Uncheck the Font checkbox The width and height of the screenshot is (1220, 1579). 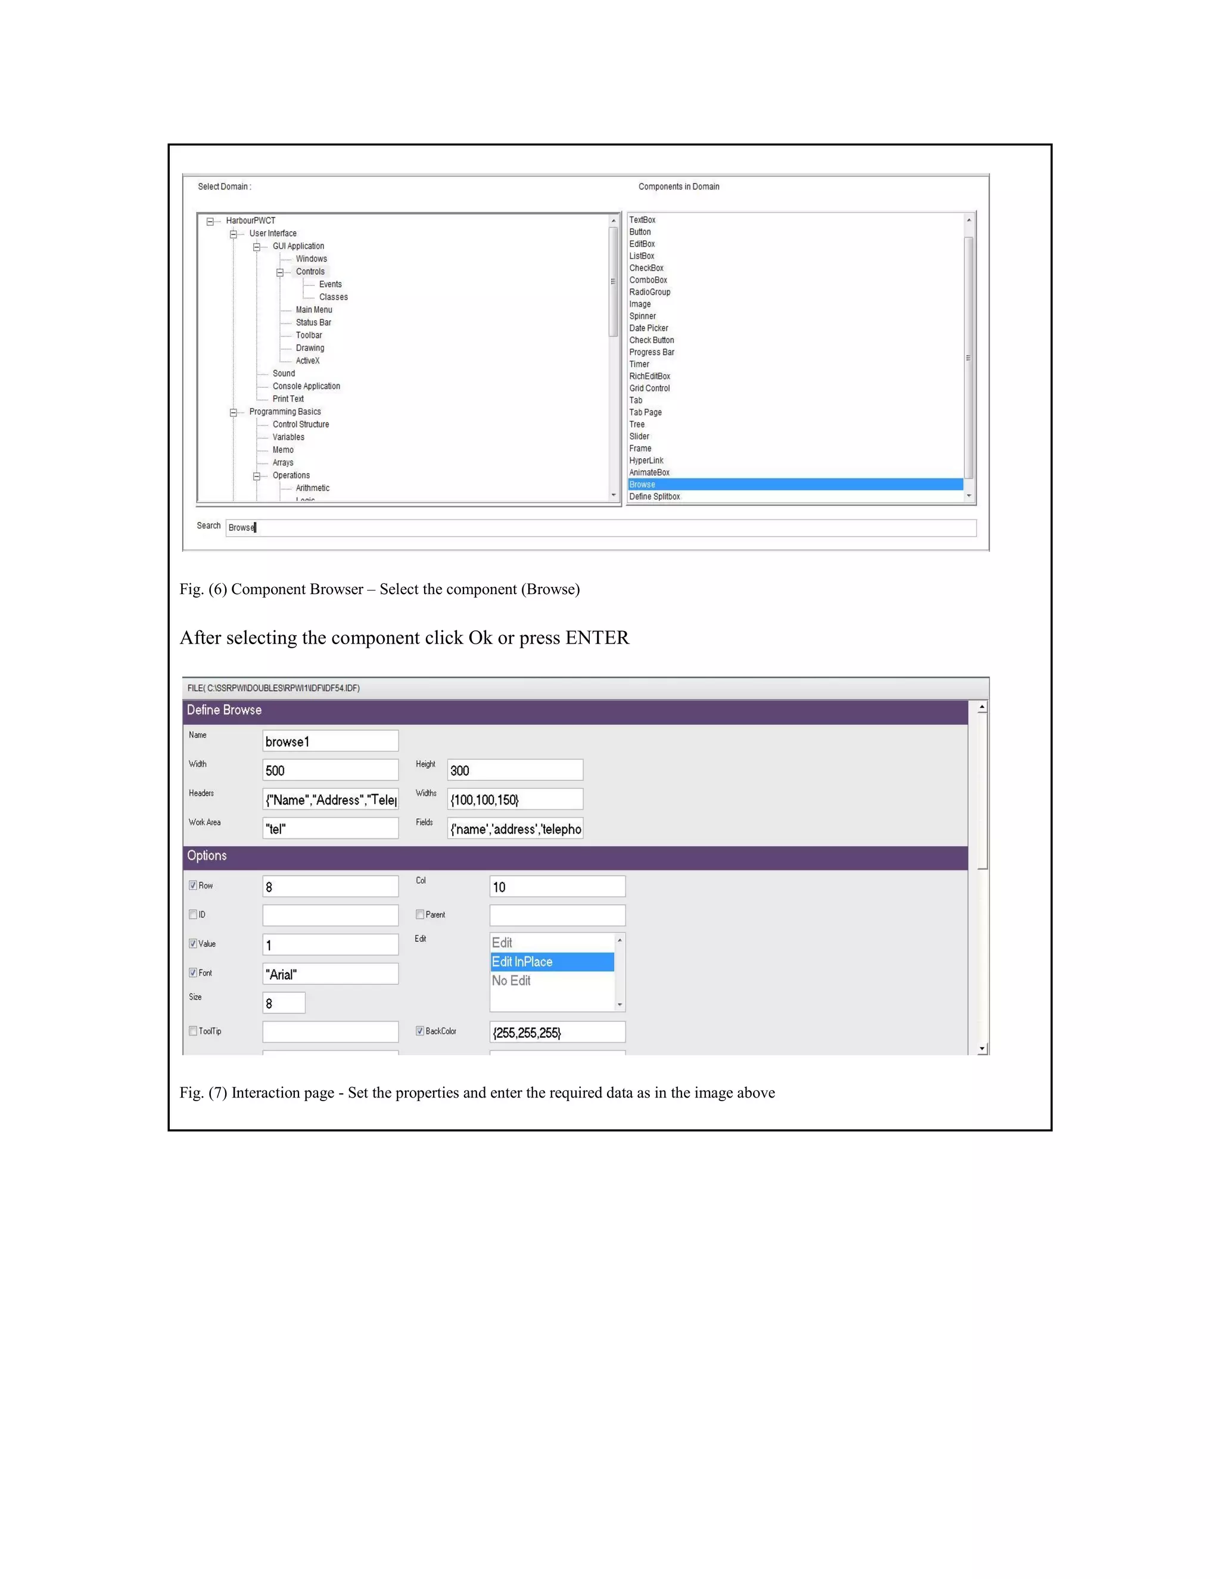[193, 973]
